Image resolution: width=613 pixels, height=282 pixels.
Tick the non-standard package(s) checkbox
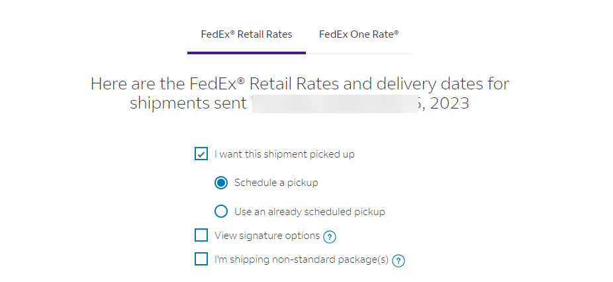(201, 259)
